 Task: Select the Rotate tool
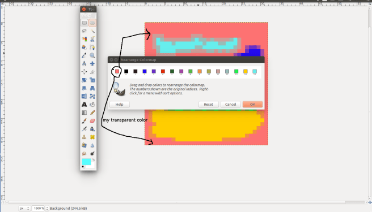tap(84, 80)
